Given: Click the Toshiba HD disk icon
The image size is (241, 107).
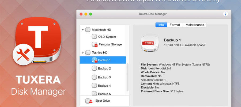Looking at the screenshot, I should (x=88, y=52).
